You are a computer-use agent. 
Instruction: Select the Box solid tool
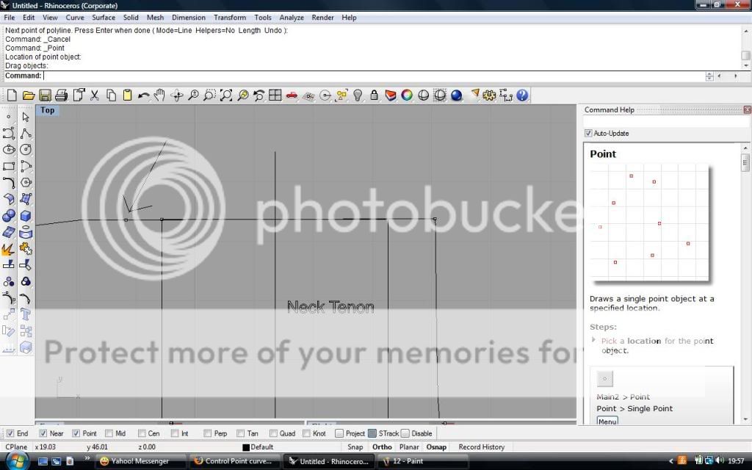pyautogui.click(x=26, y=216)
